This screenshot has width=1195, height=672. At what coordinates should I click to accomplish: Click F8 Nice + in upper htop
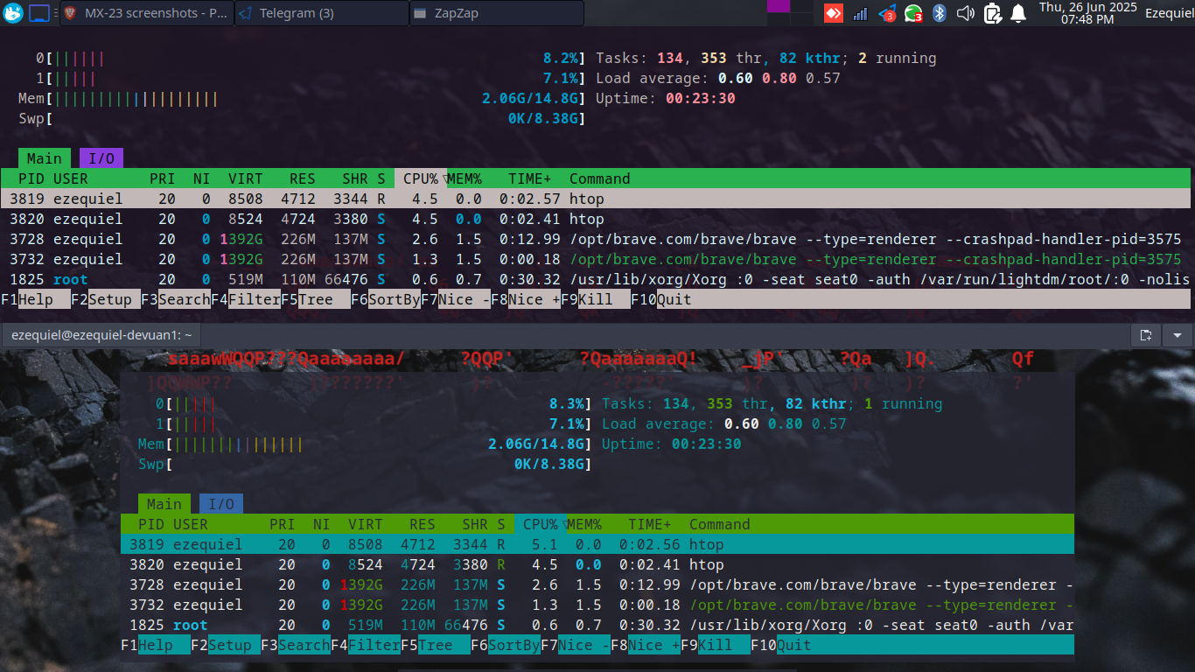tap(526, 299)
